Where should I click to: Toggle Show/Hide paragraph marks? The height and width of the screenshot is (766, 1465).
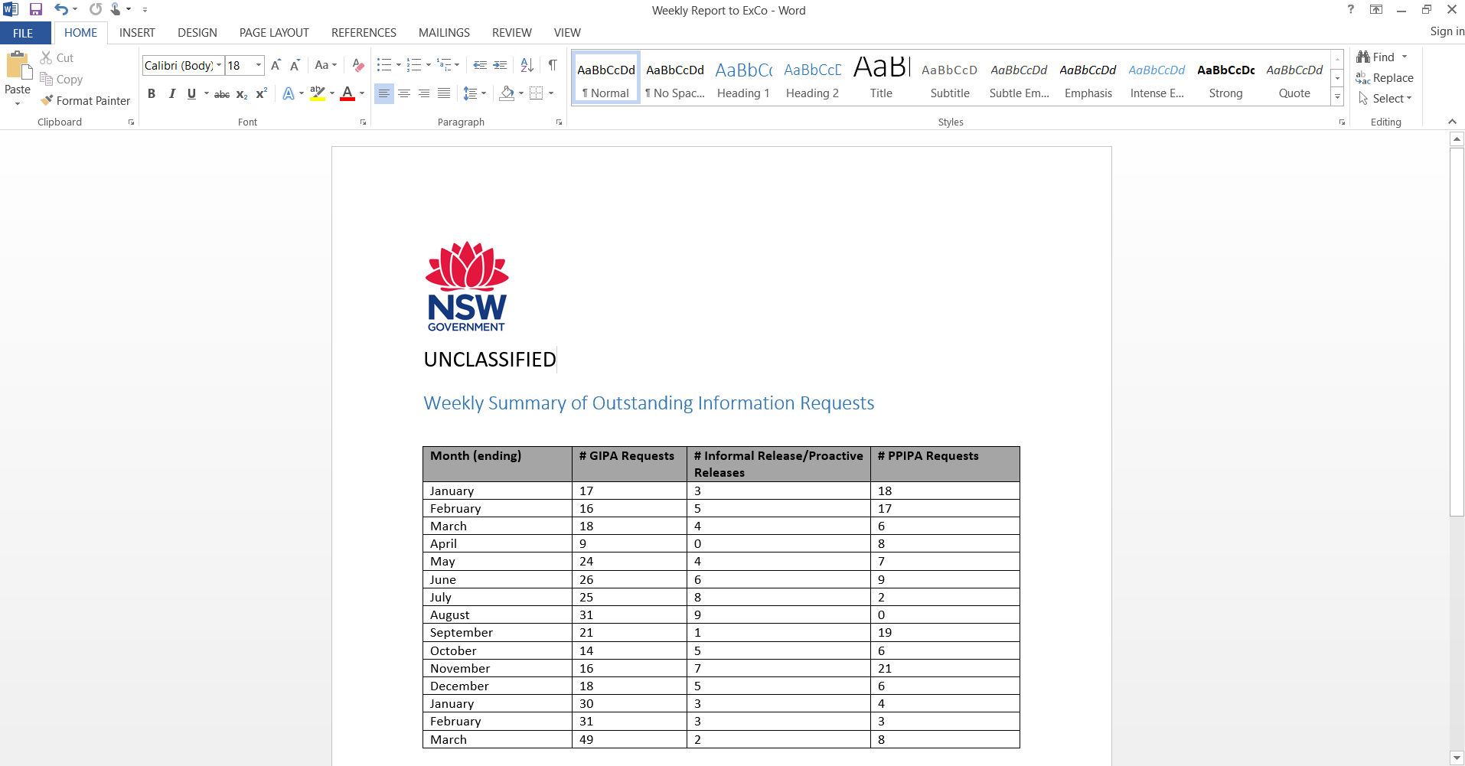[552, 65]
